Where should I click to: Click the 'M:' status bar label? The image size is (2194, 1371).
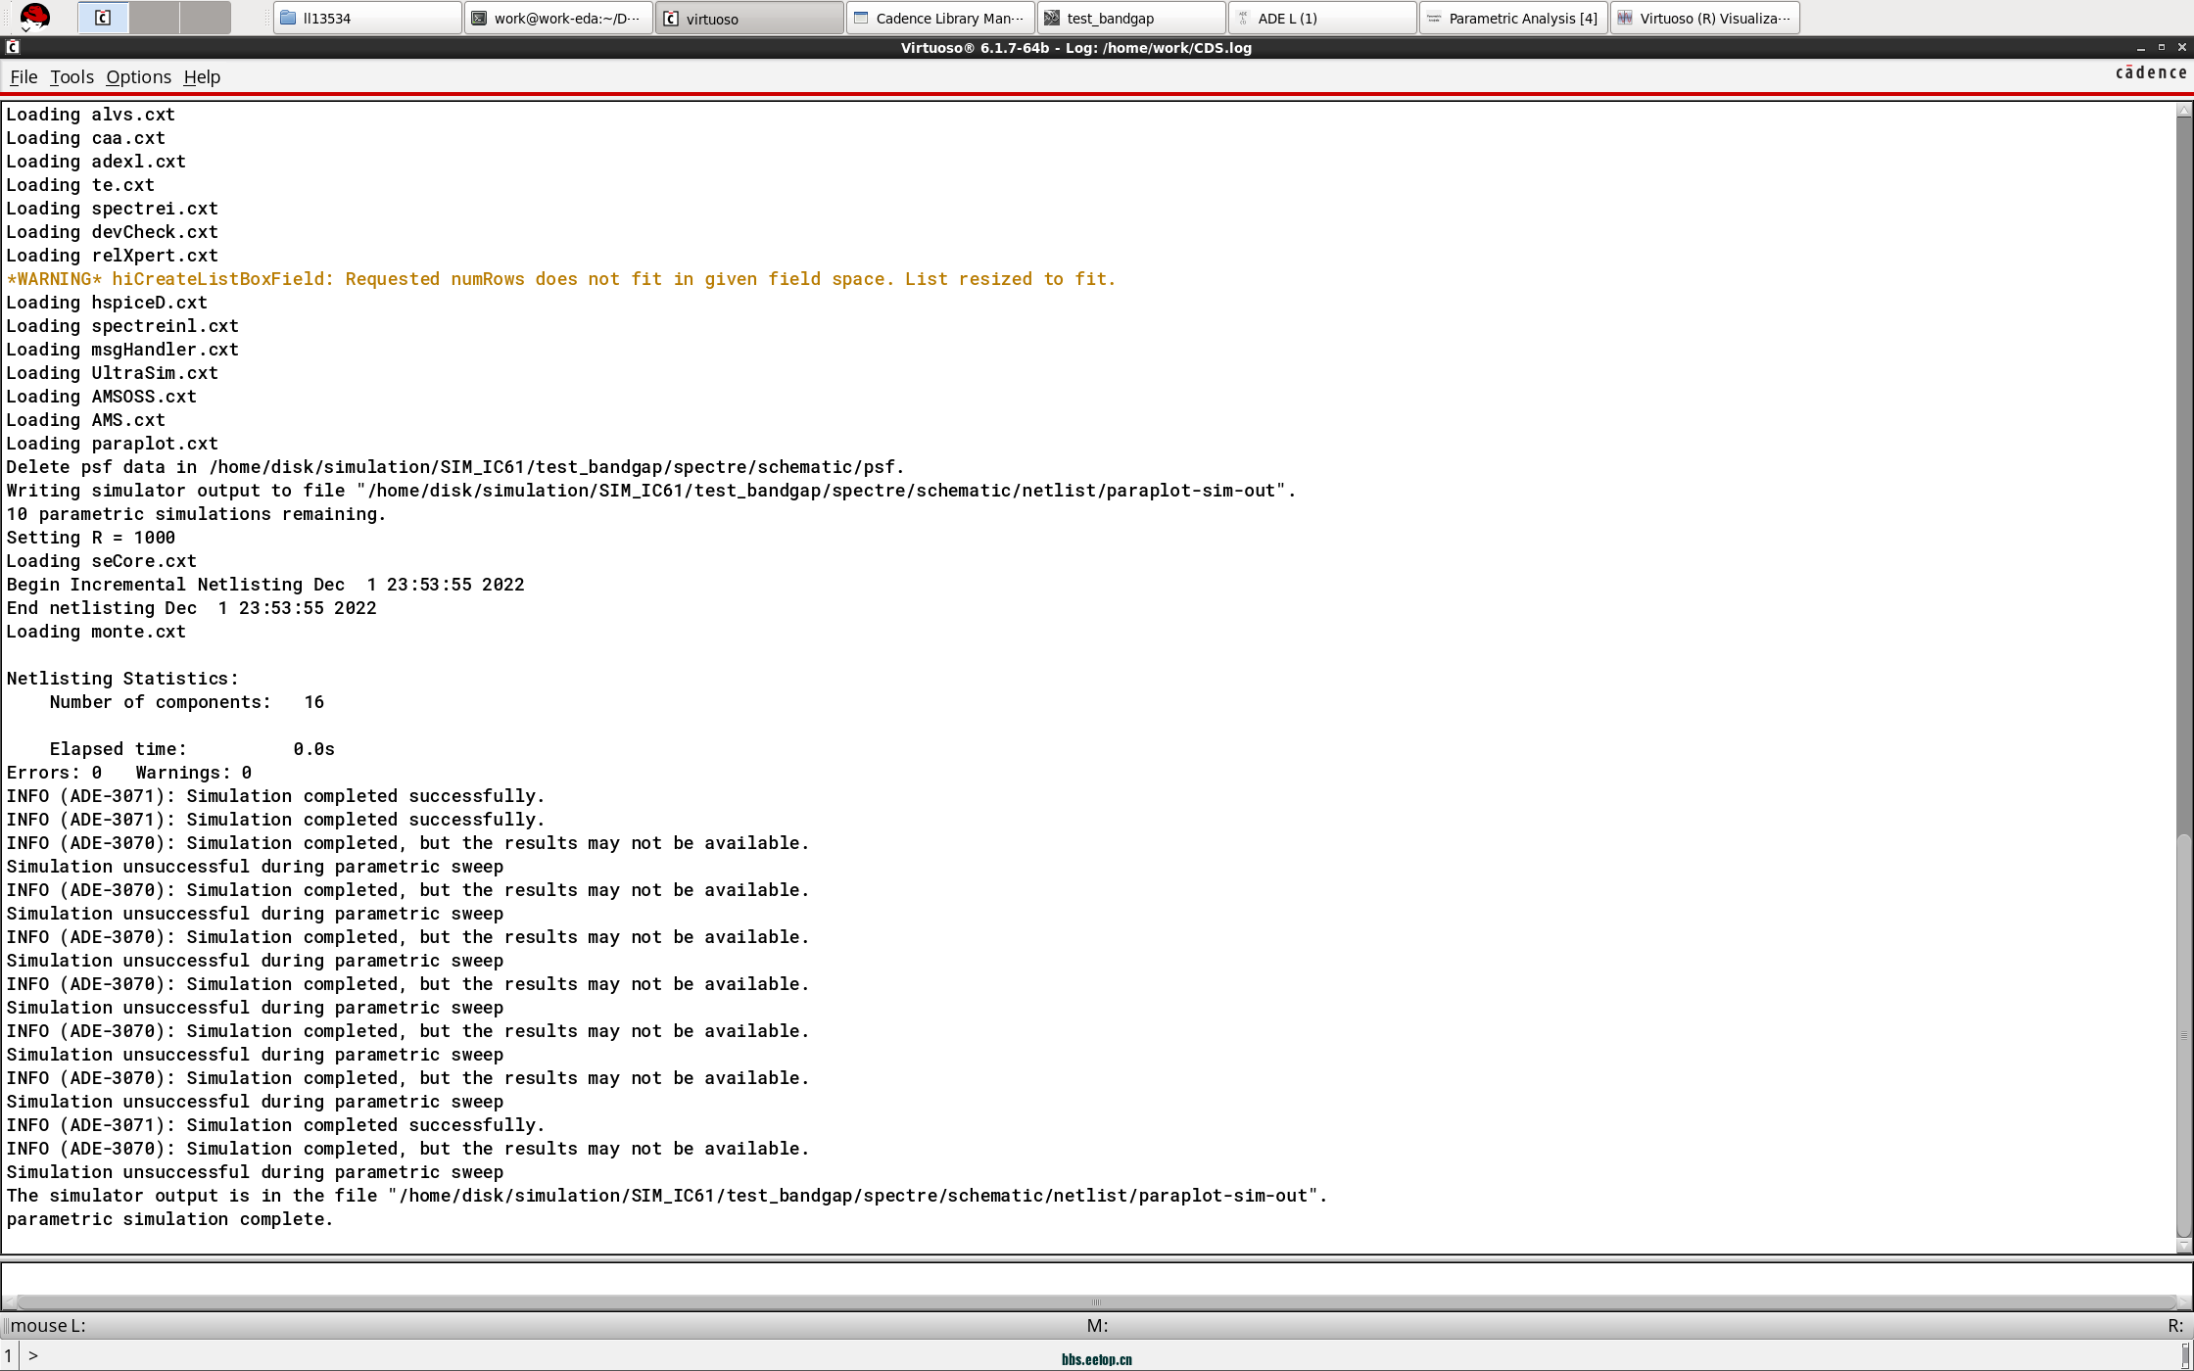(1097, 1326)
